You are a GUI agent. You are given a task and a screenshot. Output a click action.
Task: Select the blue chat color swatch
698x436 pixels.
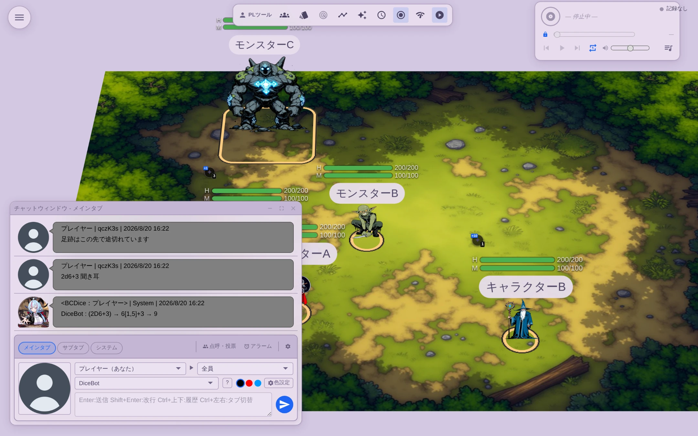258,383
